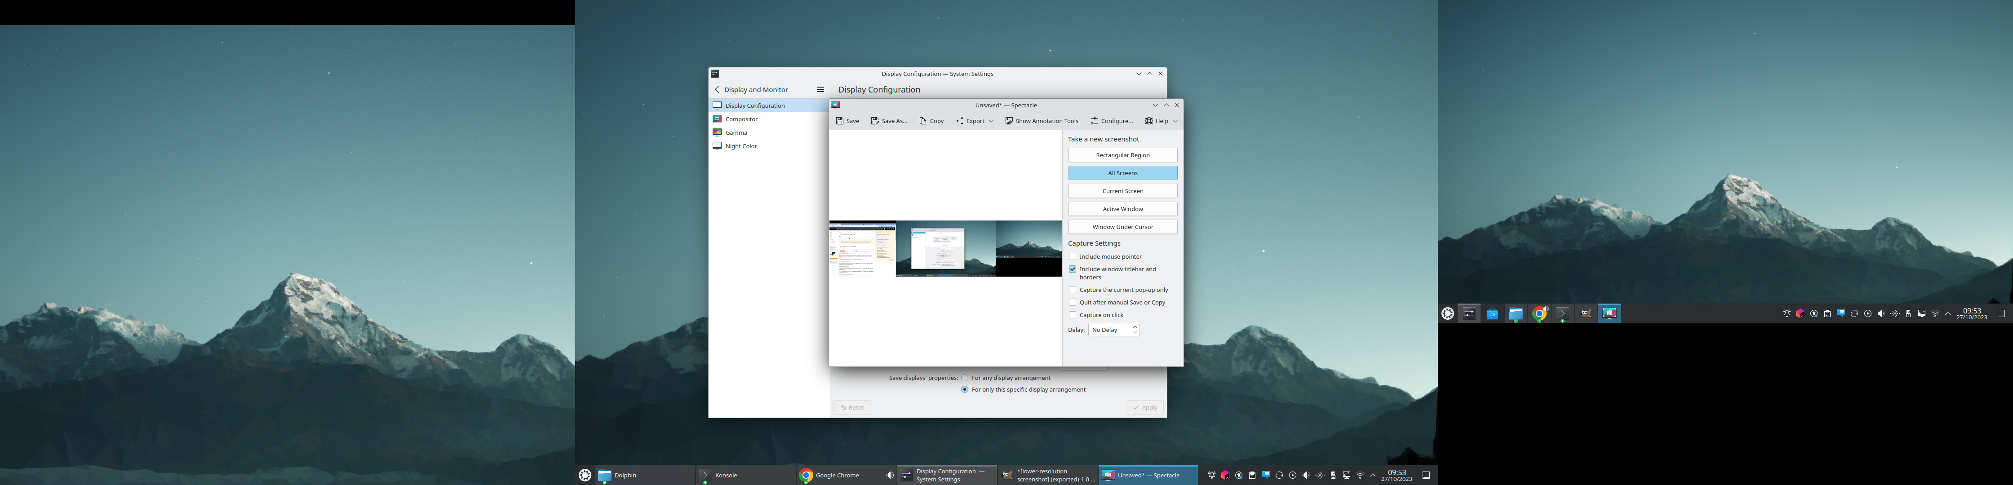The width and height of the screenshot is (2013, 485).
Task: Open Spectacle Configure settings
Action: click(x=1111, y=121)
